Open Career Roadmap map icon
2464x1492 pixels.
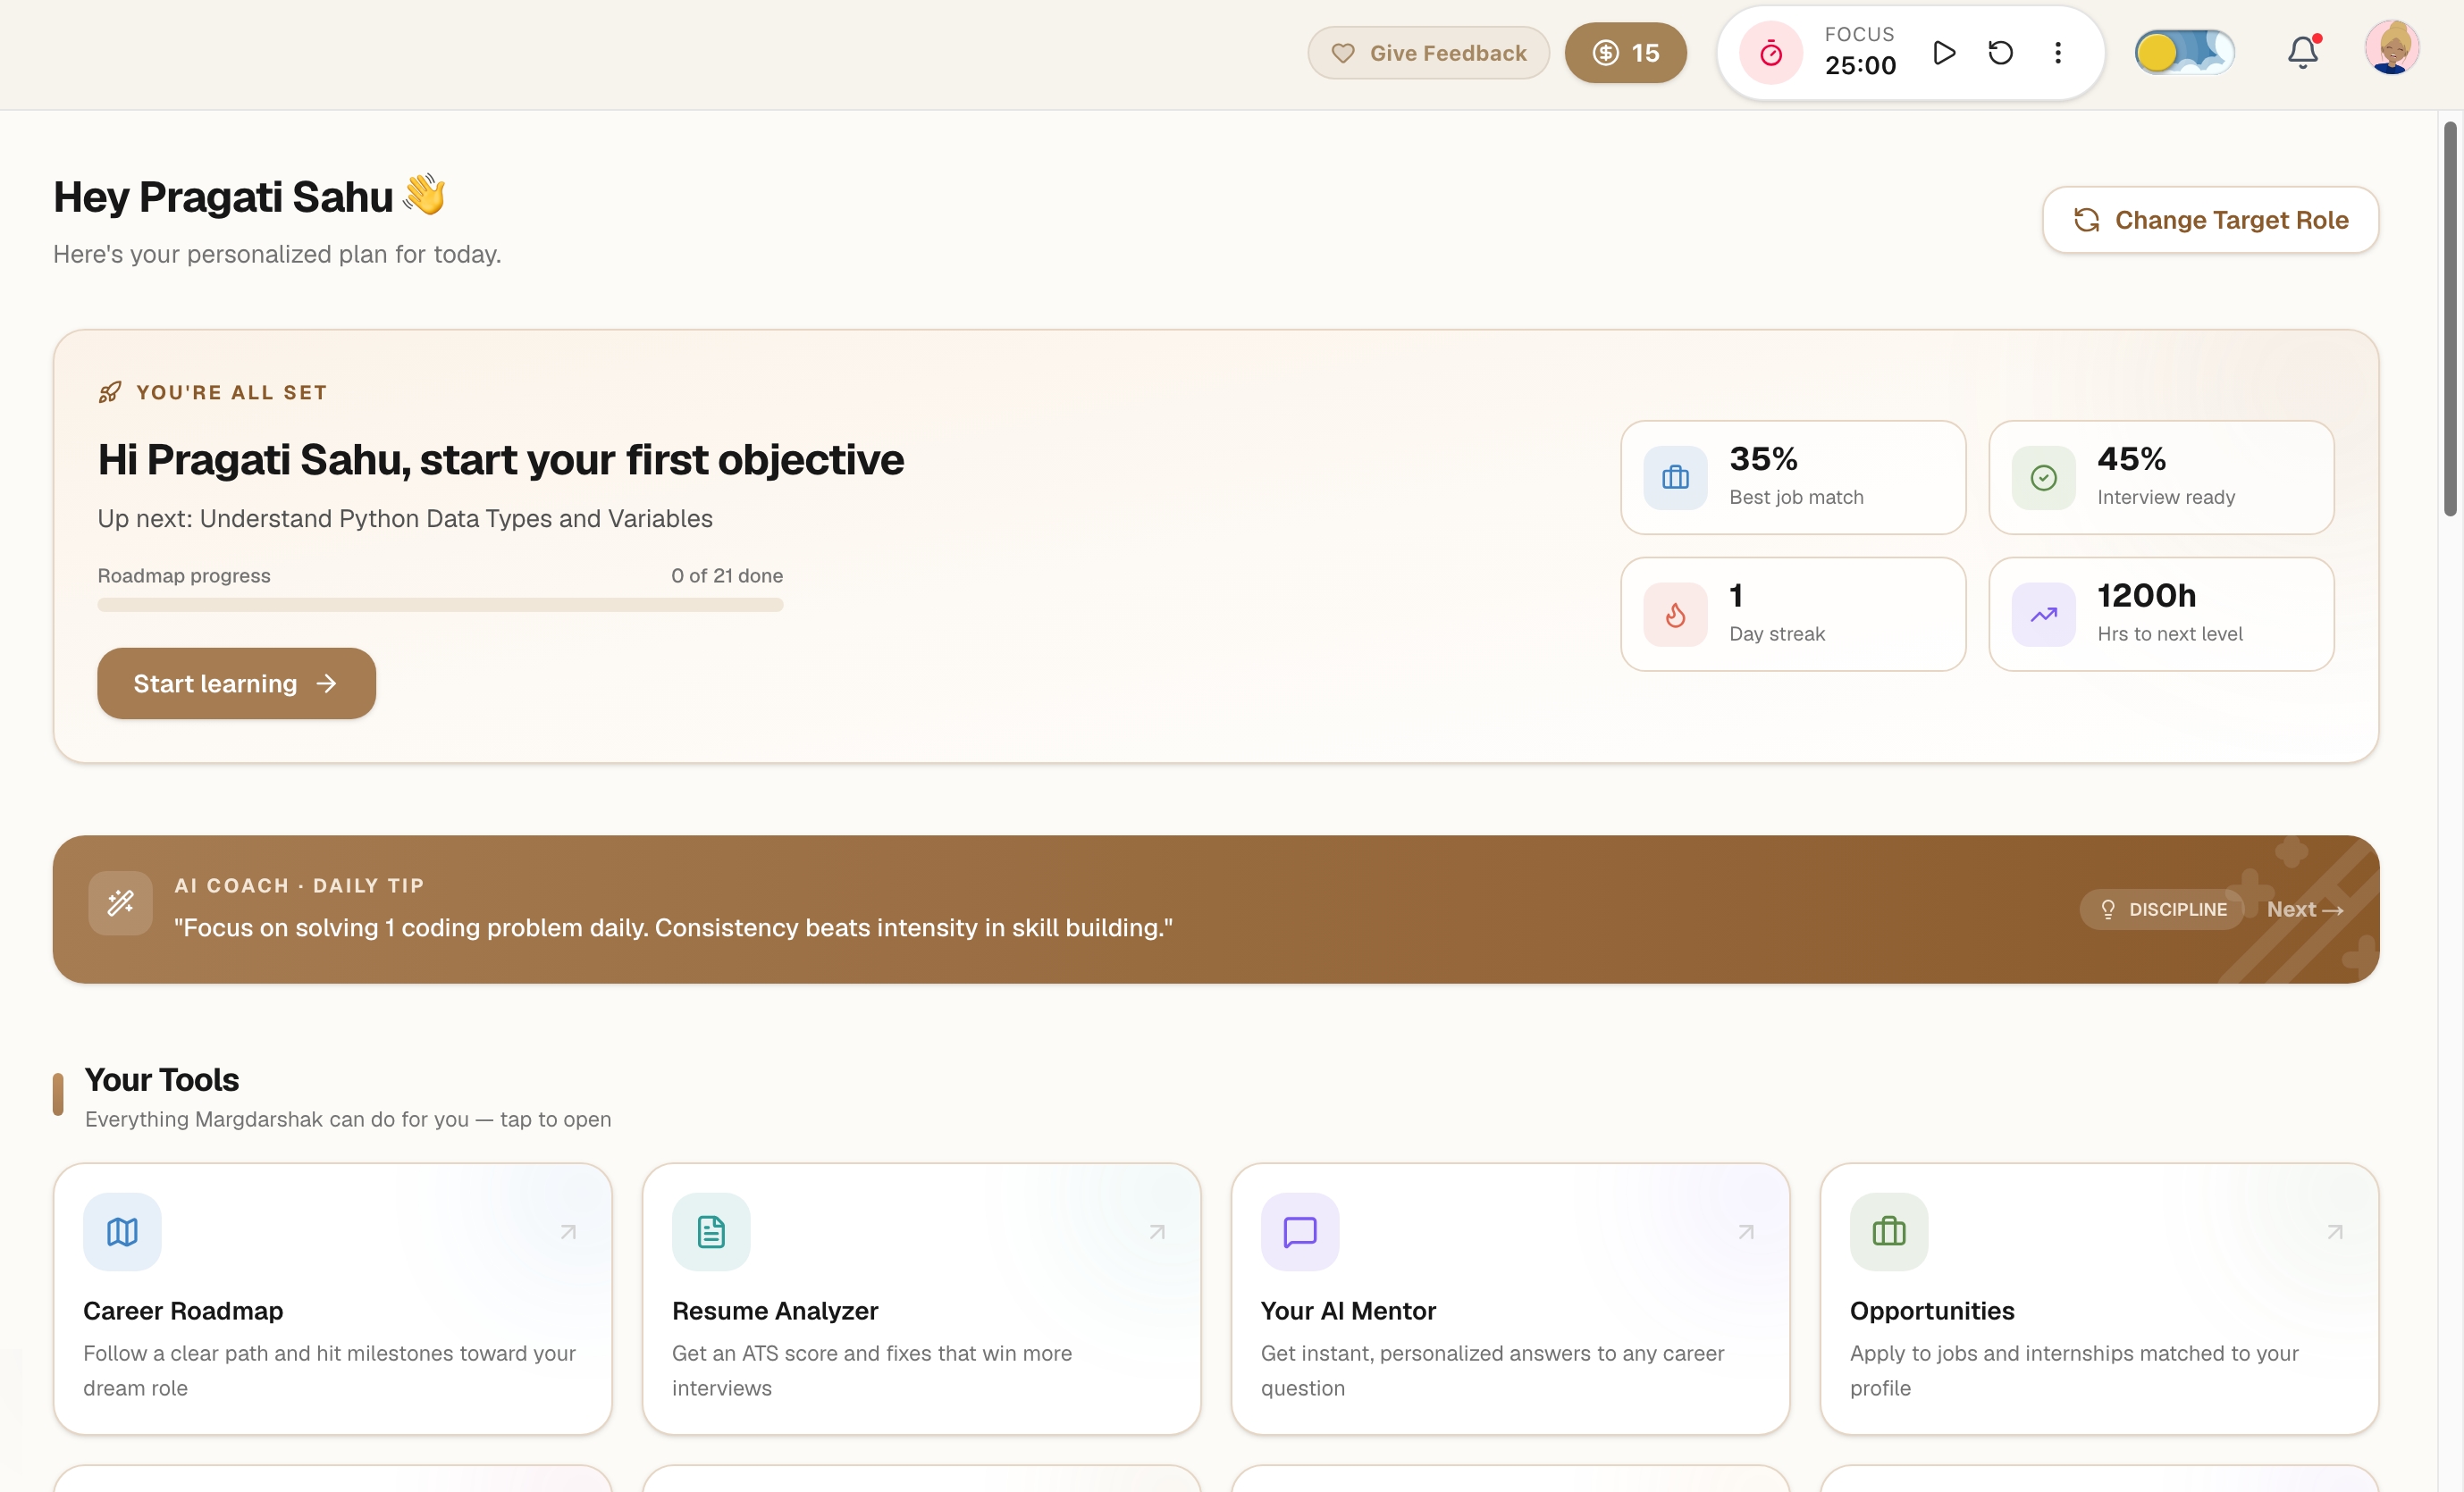pyautogui.click(x=122, y=1231)
